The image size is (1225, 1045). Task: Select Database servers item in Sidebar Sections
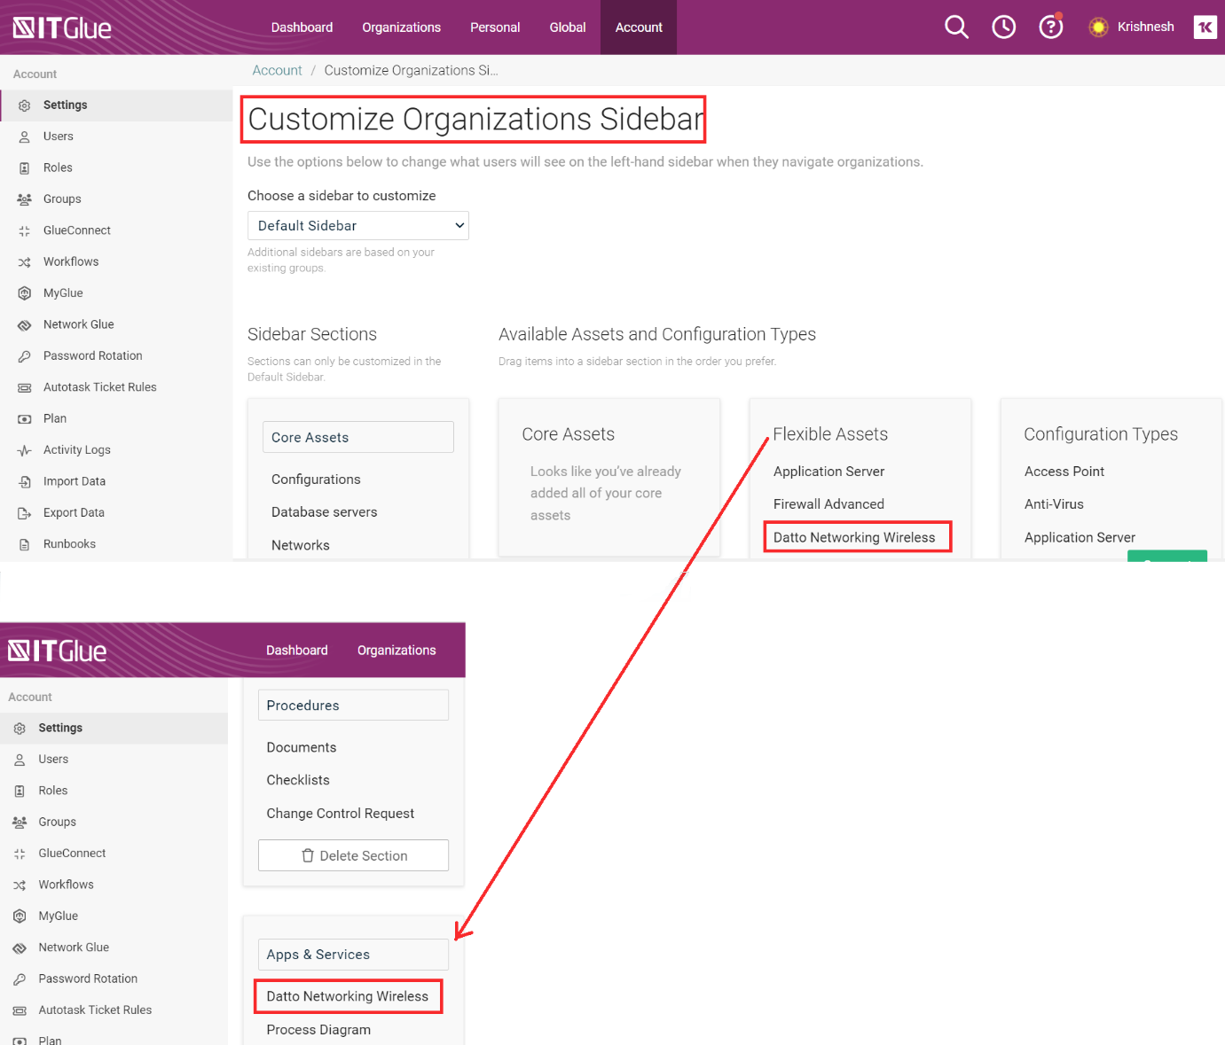tap(324, 512)
